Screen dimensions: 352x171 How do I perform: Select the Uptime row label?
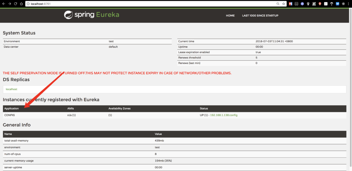[183, 47]
